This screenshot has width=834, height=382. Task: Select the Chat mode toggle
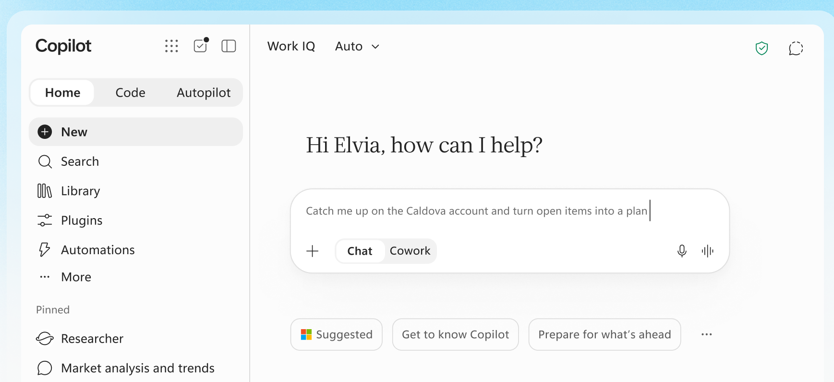360,251
